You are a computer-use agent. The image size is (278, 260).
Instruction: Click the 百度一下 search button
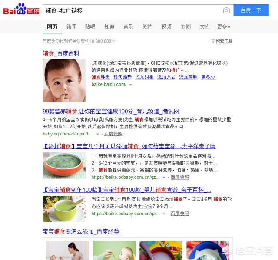[x=251, y=10]
